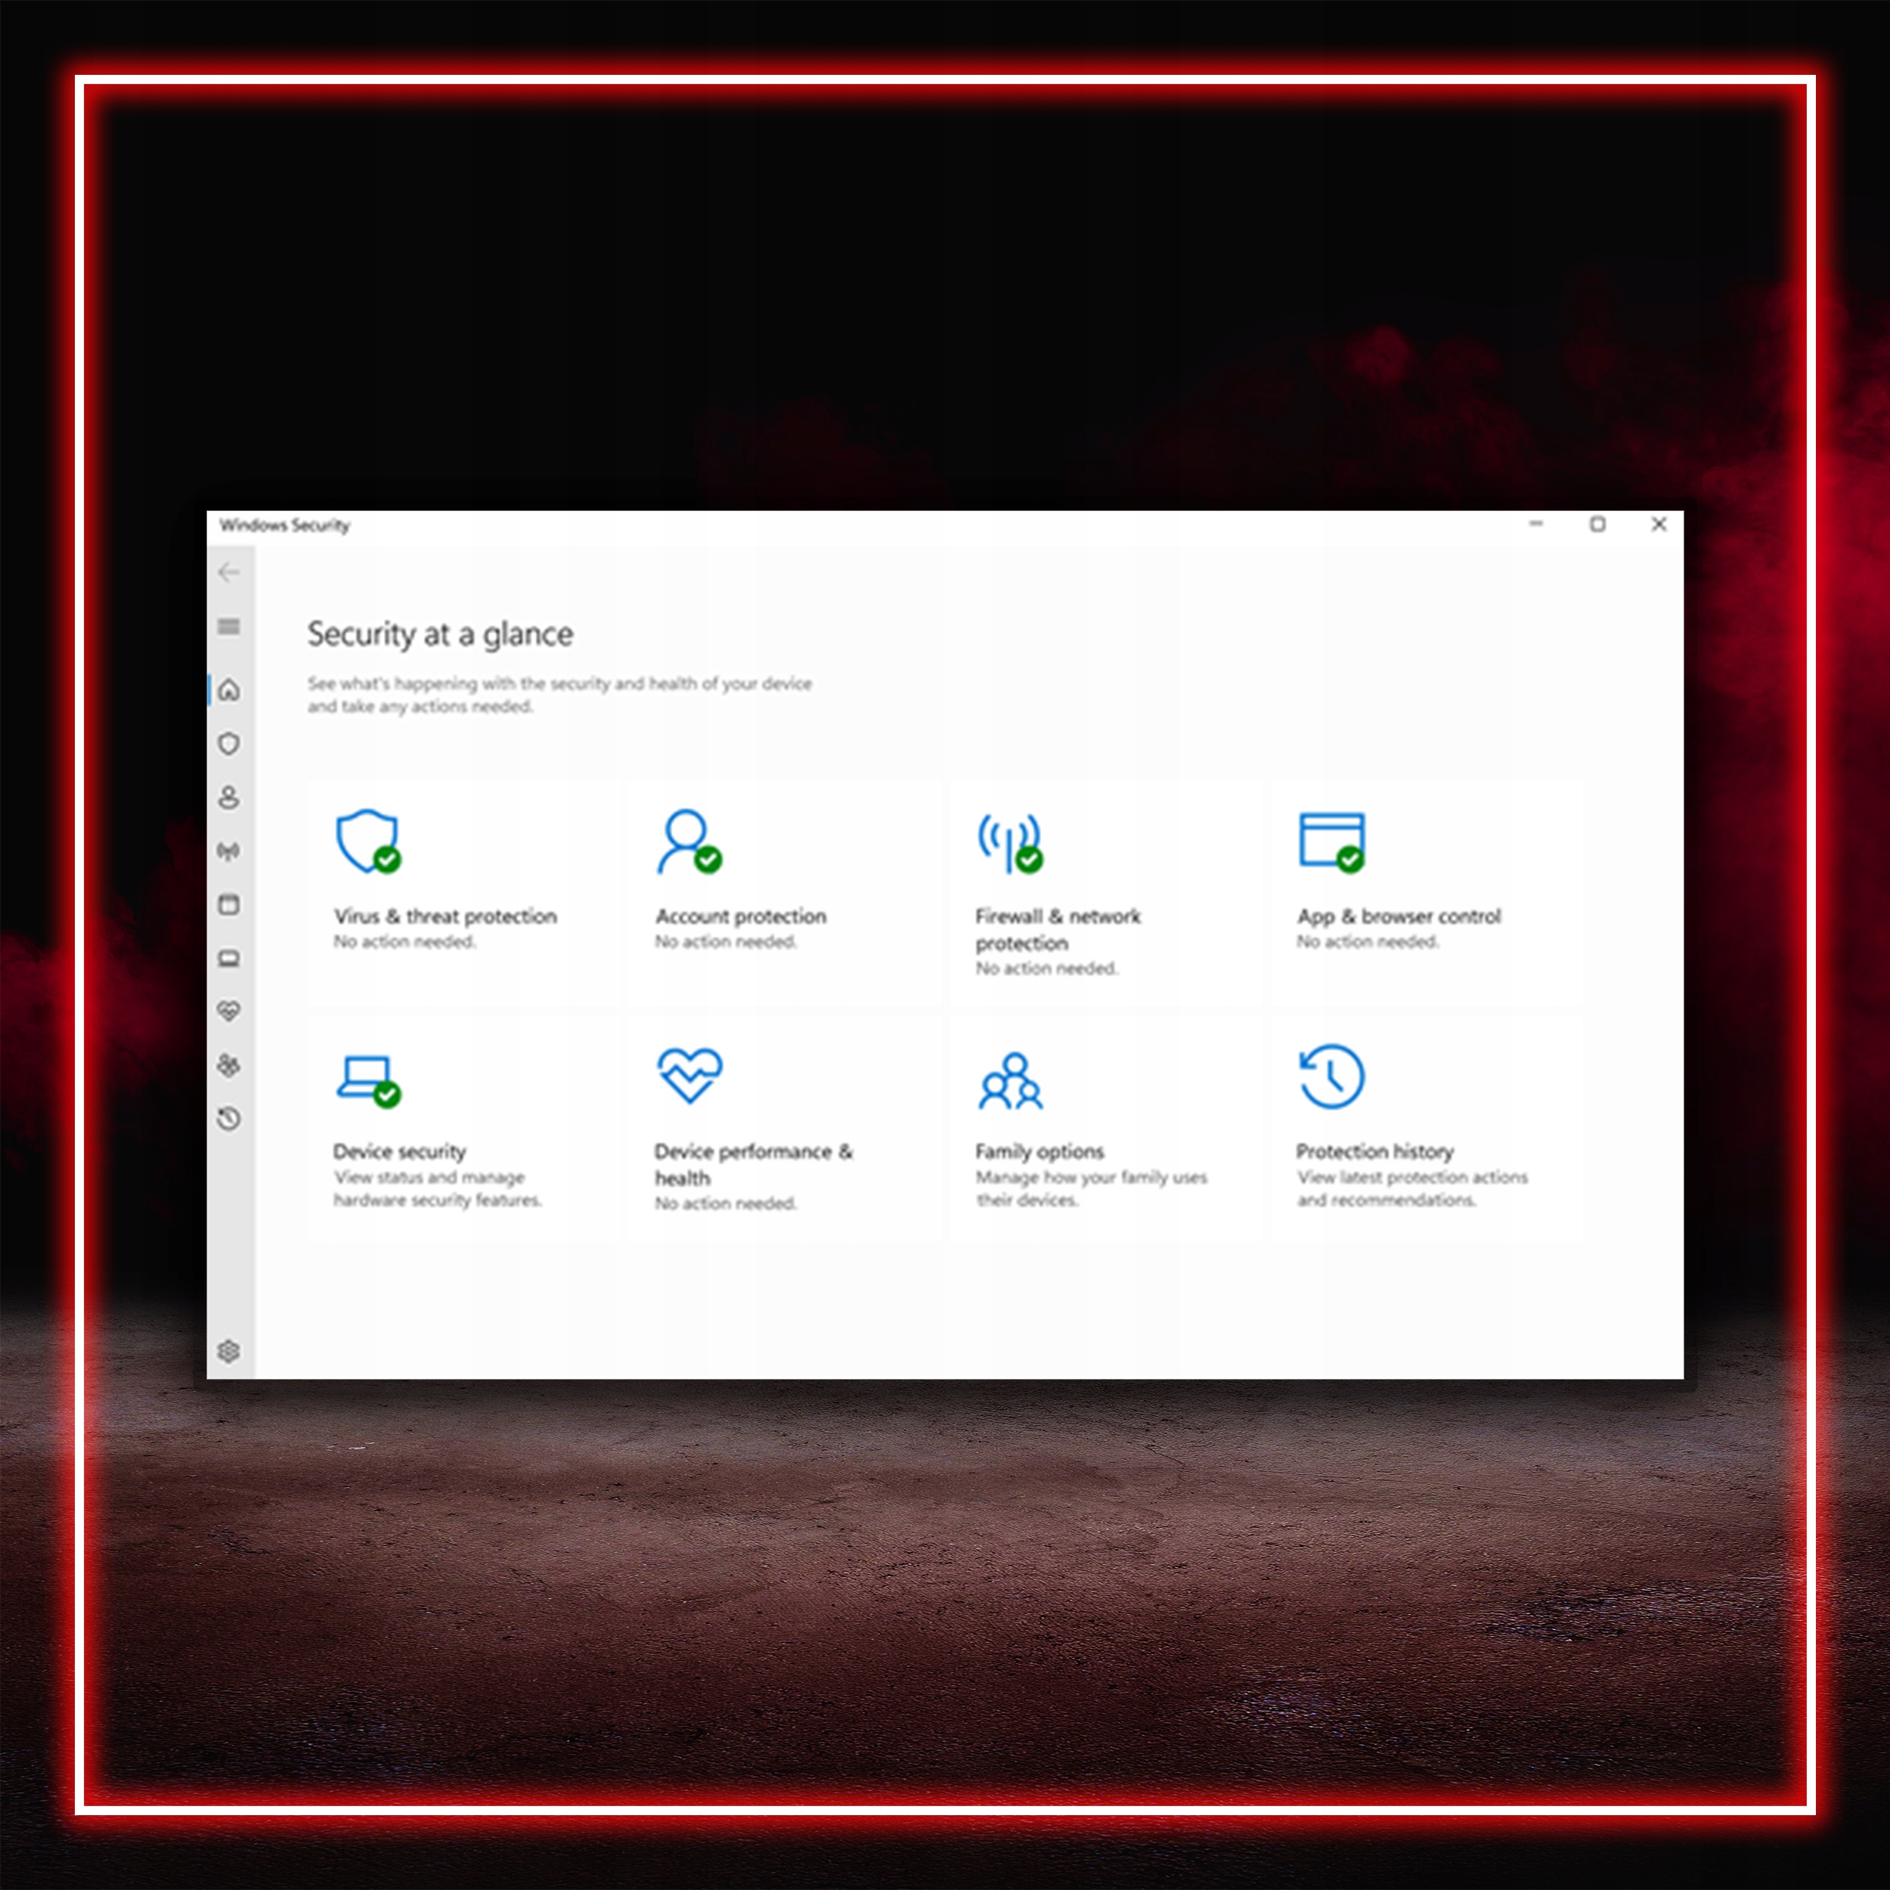Open Protection history clock sidebar icon
Image resolution: width=1890 pixels, height=1890 pixels.
[x=229, y=1118]
